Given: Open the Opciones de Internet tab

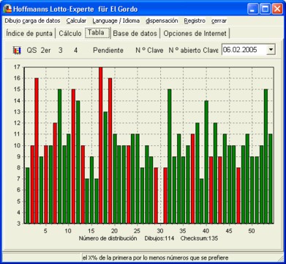Looking at the screenshot, I should click(x=195, y=34).
